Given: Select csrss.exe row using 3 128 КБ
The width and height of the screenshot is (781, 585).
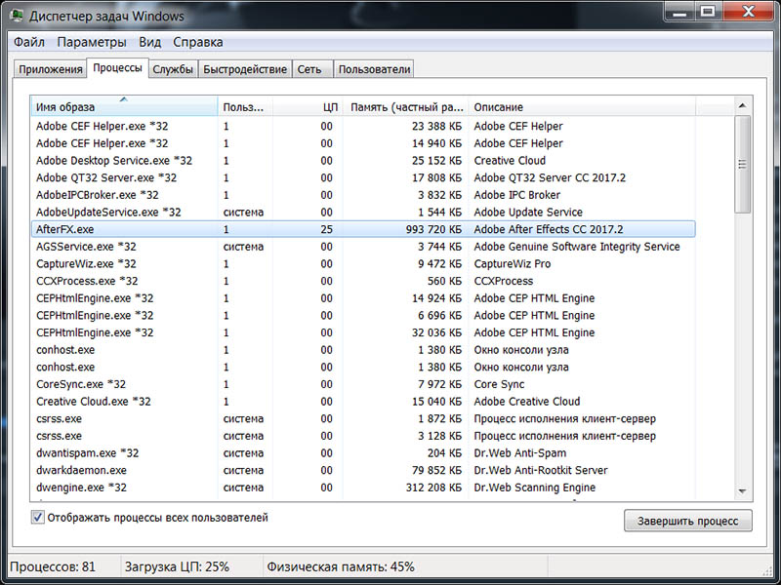Looking at the screenshot, I should 363,436.
